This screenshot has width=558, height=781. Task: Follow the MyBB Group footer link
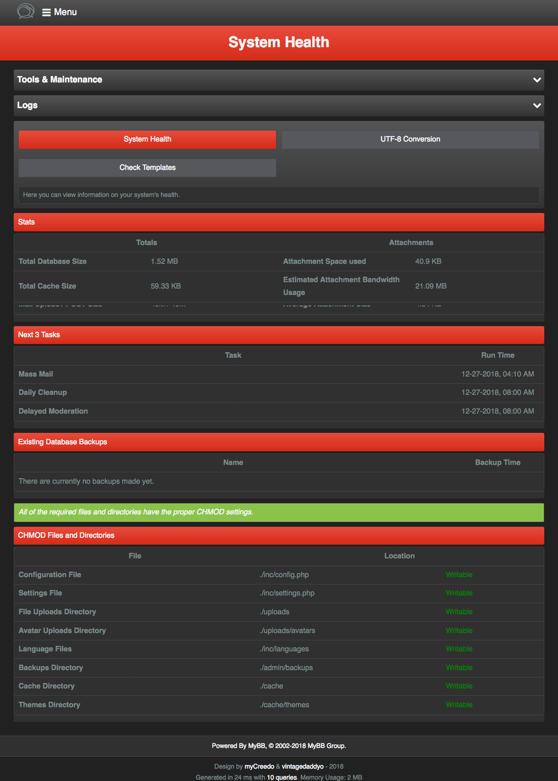[x=326, y=746]
